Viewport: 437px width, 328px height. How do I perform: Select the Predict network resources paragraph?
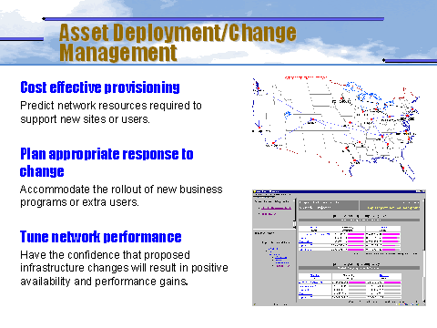[x=111, y=112]
